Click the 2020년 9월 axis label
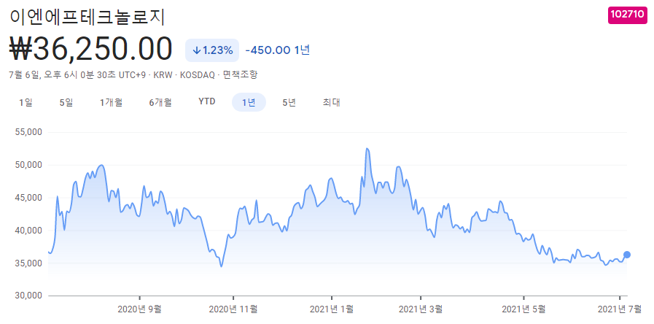Image resolution: width=654 pixels, height=324 pixels. (139, 309)
